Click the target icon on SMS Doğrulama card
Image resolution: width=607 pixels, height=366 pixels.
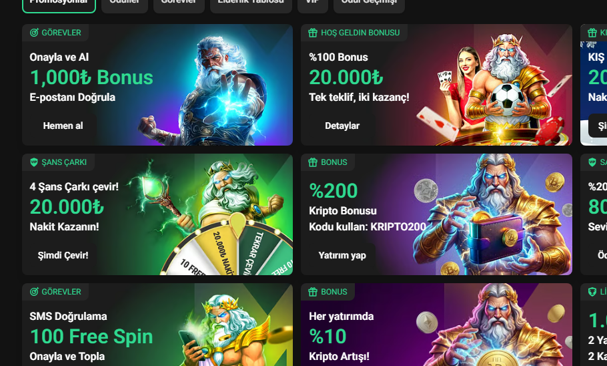tap(34, 292)
